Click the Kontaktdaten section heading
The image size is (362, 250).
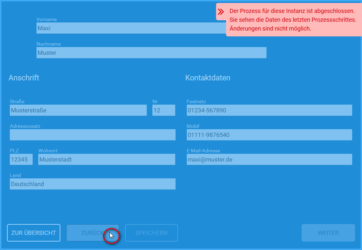coord(208,78)
